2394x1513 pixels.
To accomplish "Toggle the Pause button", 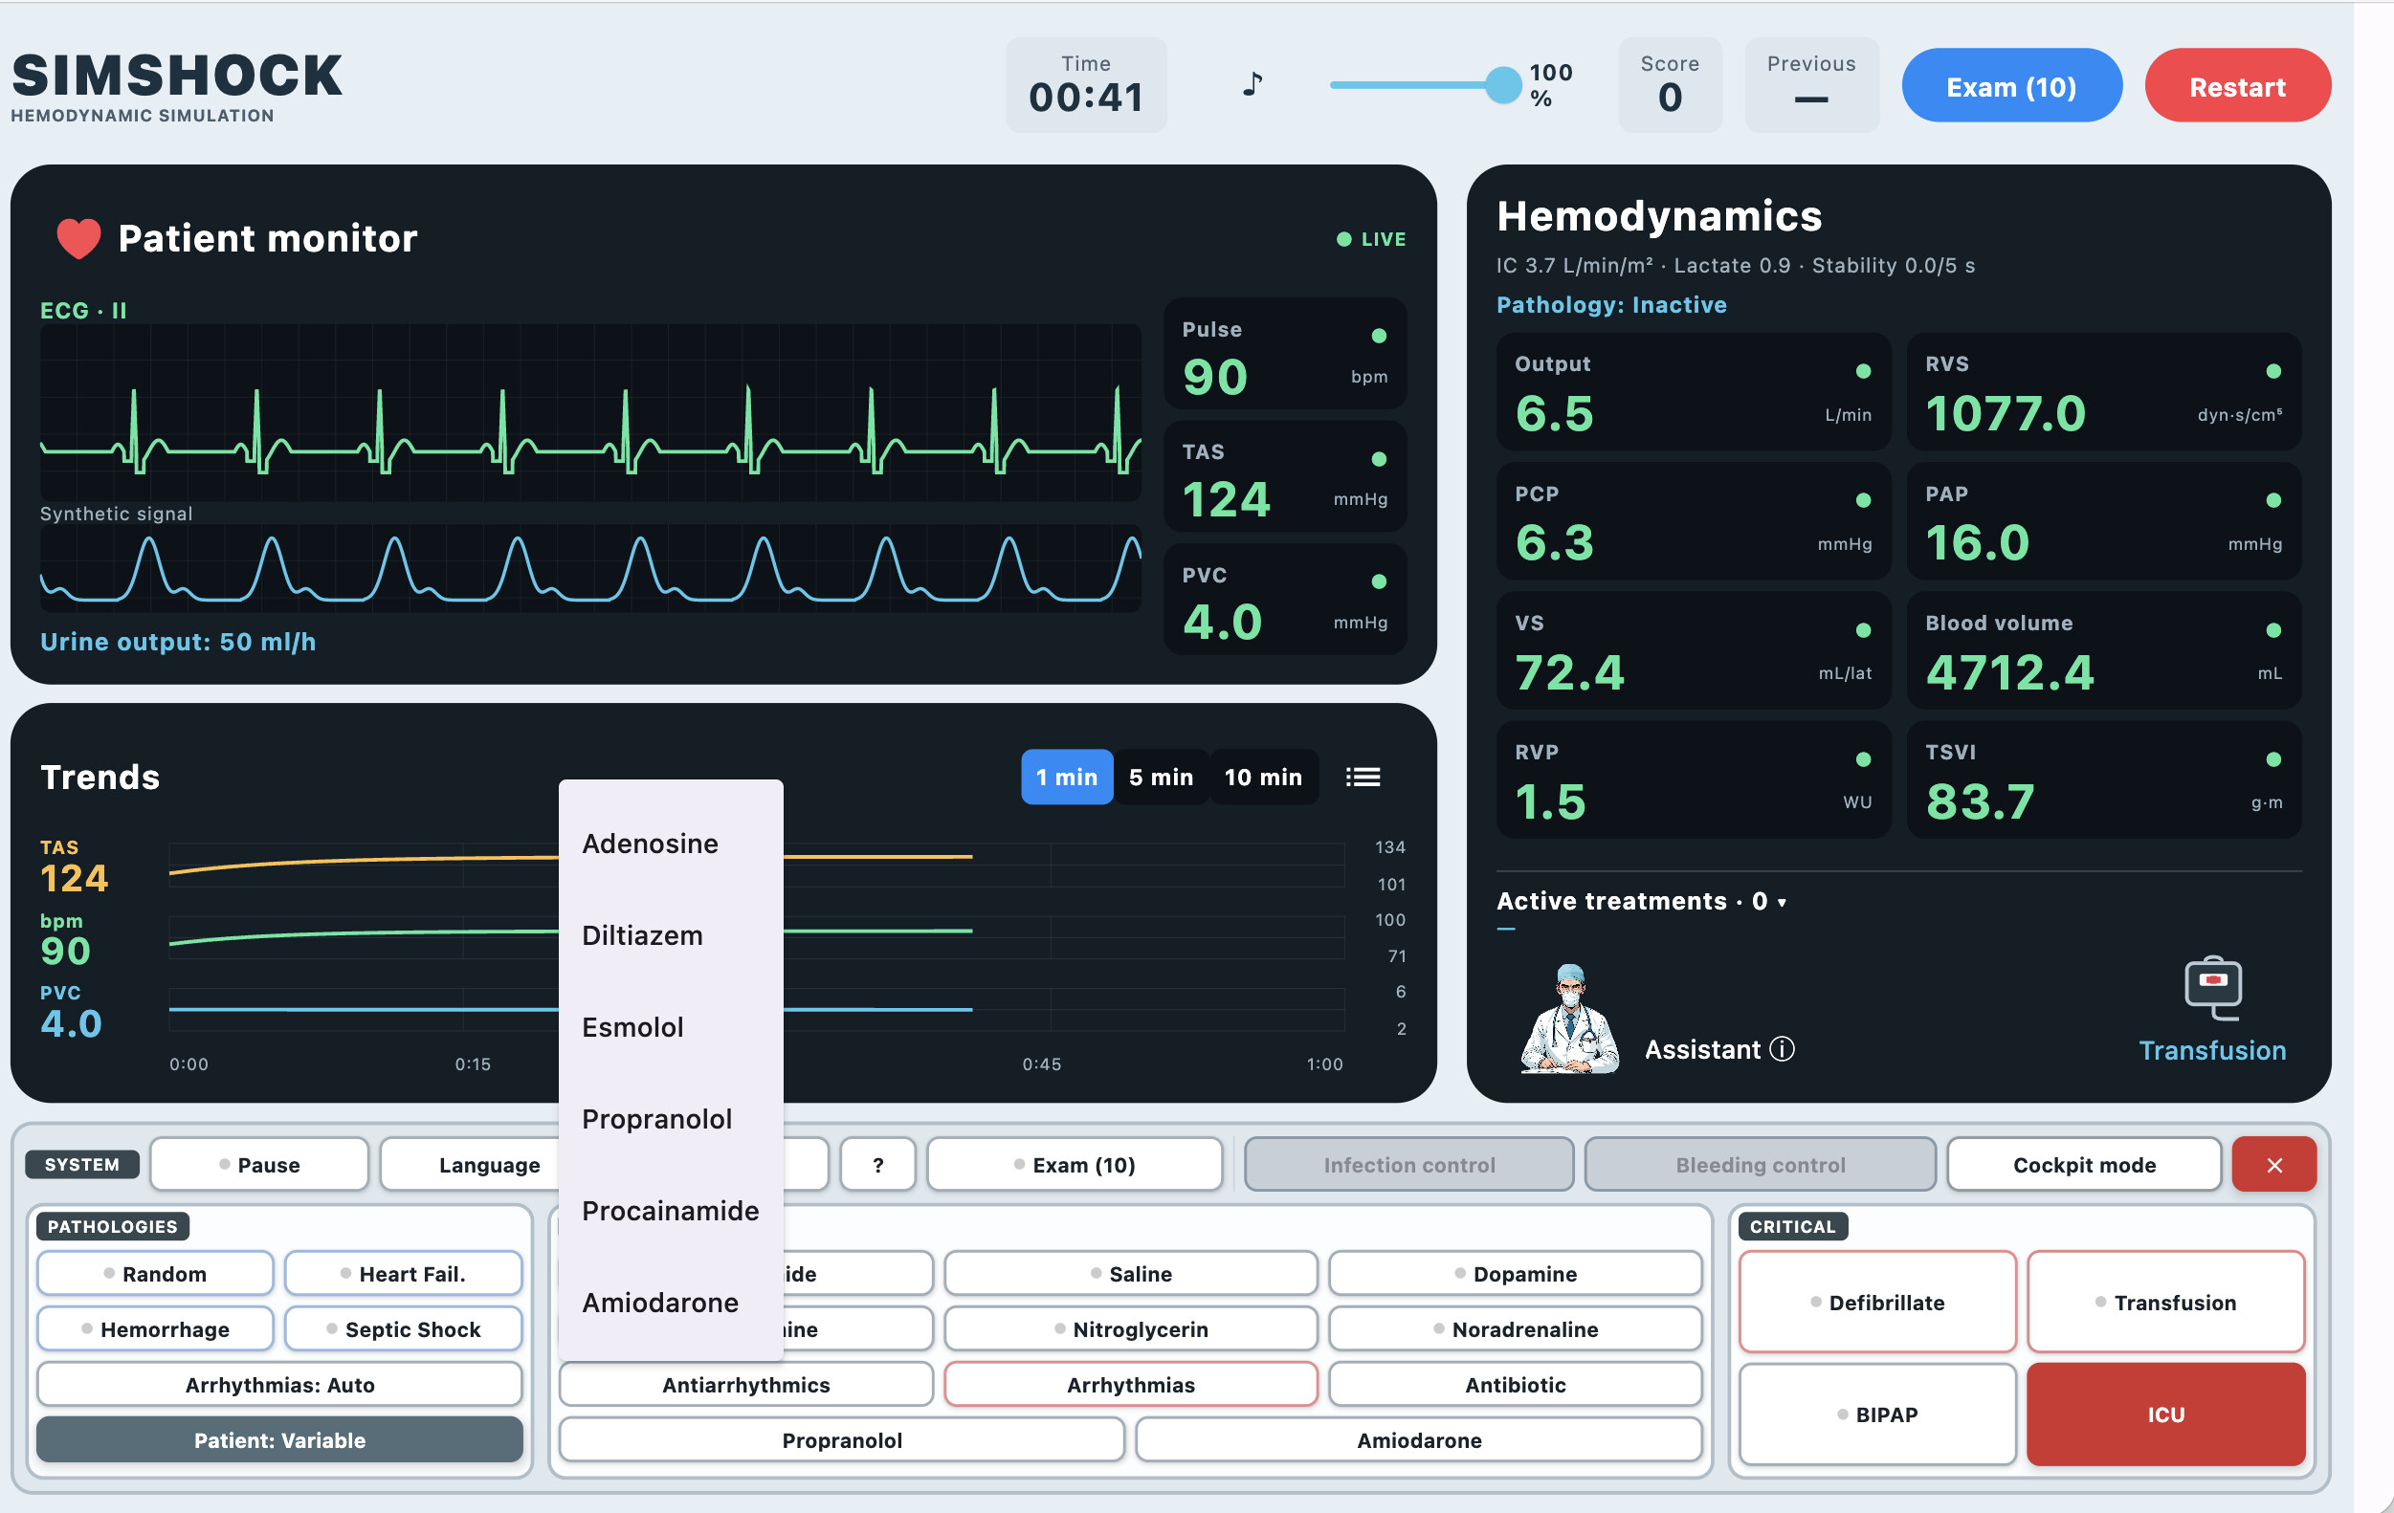I will pos(259,1164).
